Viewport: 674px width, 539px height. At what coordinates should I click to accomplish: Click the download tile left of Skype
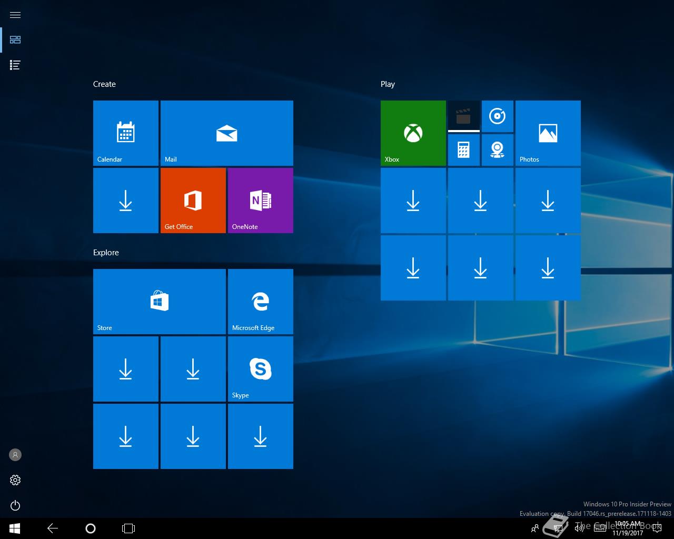pyautogui.click(x=193, y=369)
